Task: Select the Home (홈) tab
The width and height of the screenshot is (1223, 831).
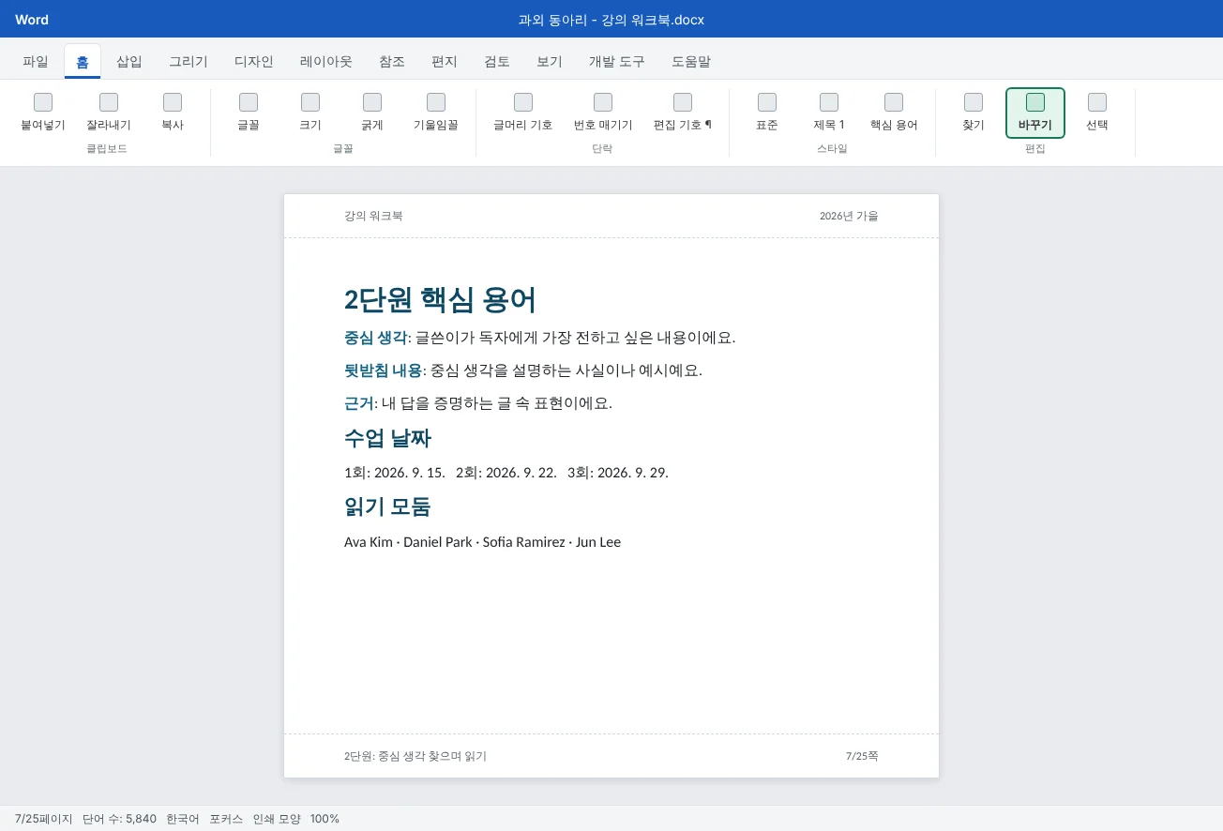Action: [83, 62]
